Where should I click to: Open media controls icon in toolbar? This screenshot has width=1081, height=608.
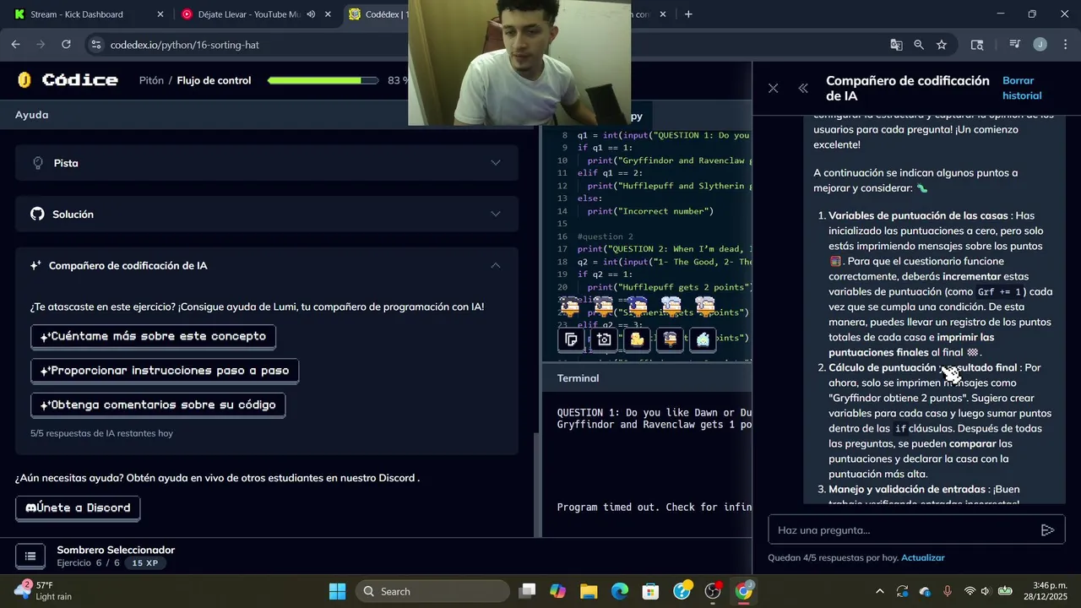1015,45
